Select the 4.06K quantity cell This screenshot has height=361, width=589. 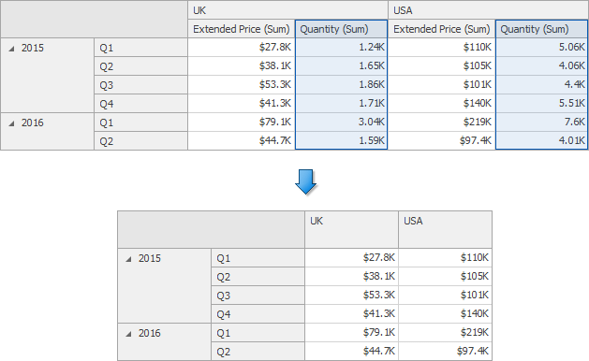tap(541, 66)
